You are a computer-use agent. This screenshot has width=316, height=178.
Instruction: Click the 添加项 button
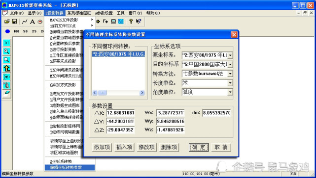click(x=102, y=147)
